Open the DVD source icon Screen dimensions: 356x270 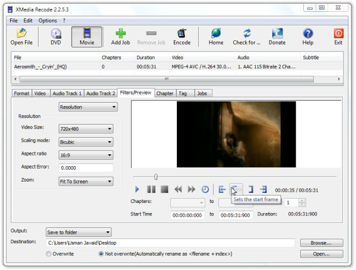pyautogui.click(x=56, y=37)
